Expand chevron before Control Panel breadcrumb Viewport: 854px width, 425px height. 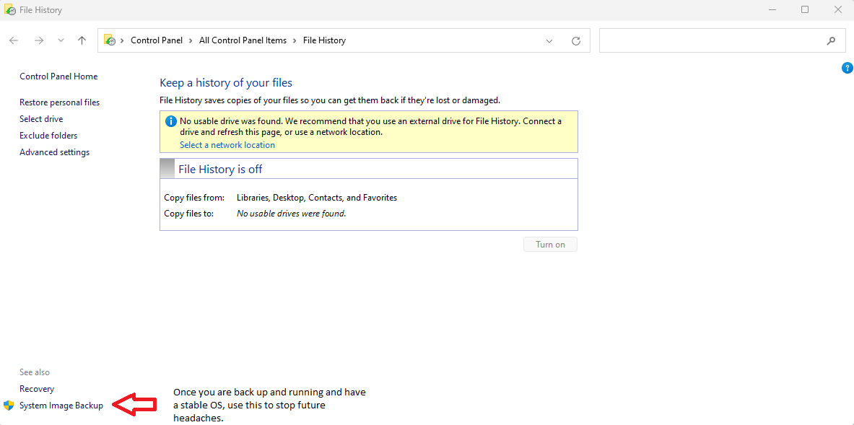[123, 40]
